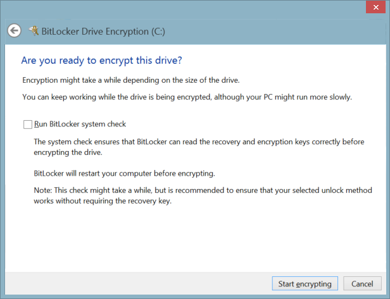Click the back arrow button
The image size is (390, 299).
[14, 30]
